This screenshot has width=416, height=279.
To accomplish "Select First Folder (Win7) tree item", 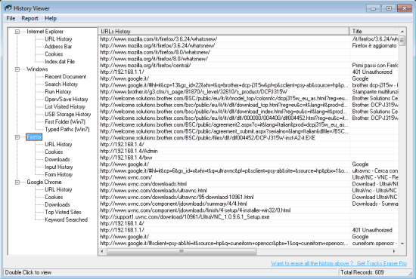I will point(65,122).
